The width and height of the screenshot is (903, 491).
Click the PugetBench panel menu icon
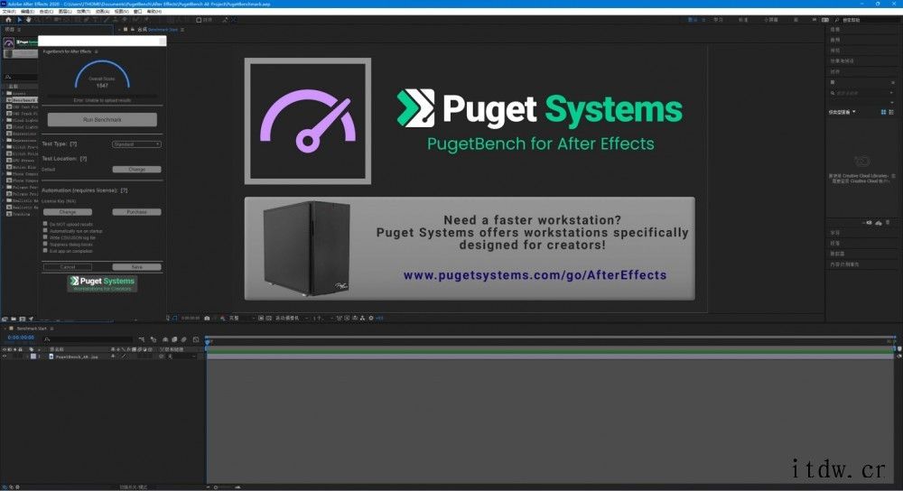point(97,51)
